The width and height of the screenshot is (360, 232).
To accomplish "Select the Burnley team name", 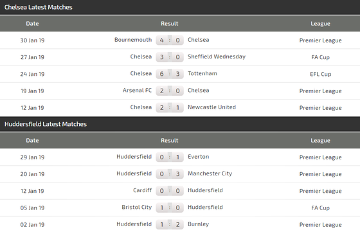I will pos(199,224).
